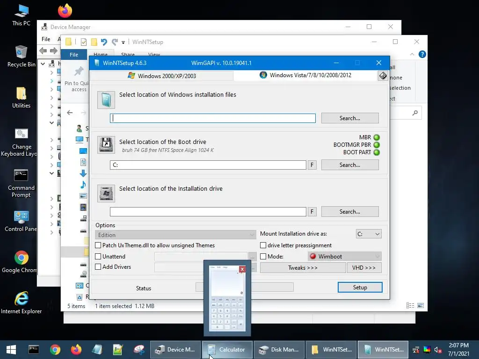This screenshot has height=359, width=479.
Task: Open Utilities folder on desktop
Action: pyautogui.click(x=21, y=97)
